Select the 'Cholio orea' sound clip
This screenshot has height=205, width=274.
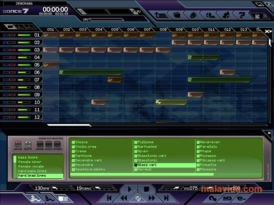coord(84,147)
